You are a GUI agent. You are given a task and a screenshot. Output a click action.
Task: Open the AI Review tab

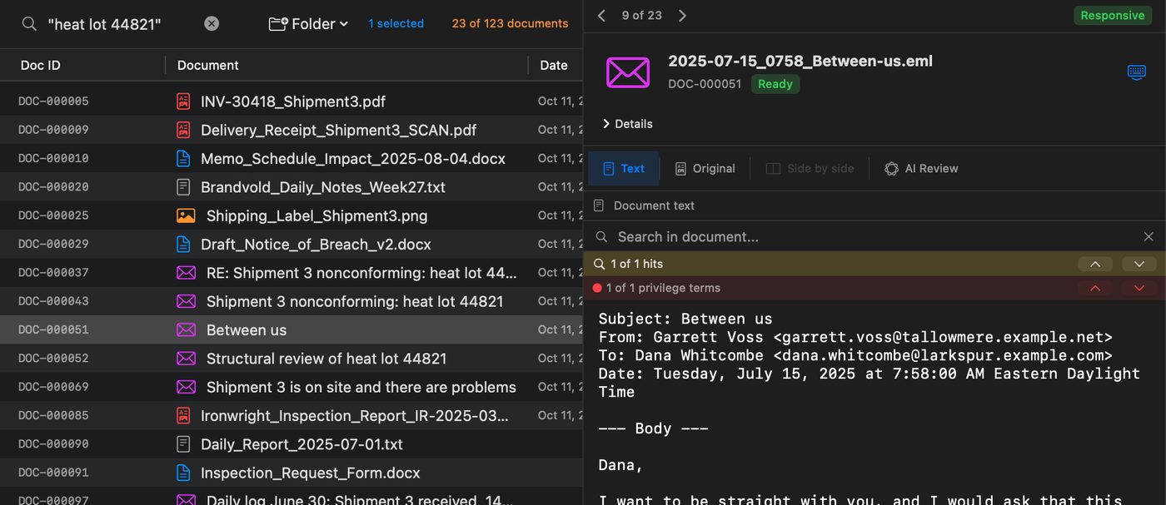coord(921,168)
